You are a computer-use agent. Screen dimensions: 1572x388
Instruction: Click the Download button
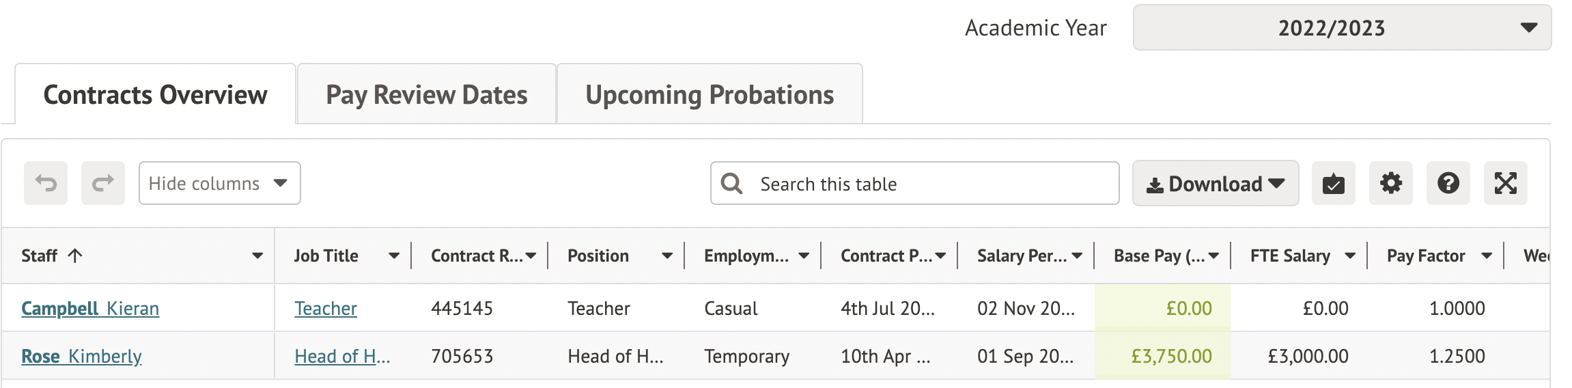[1215, 183]
